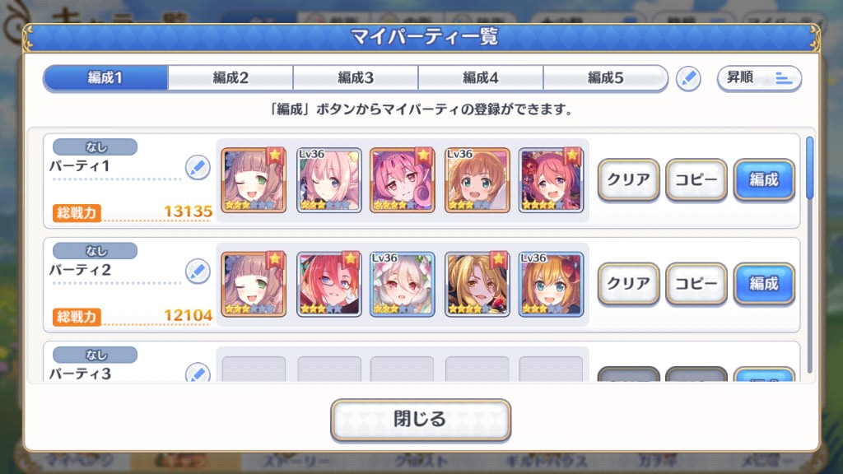
Task: Click the pencil icon next to パーティ2
Action: (x=198, y=272)
